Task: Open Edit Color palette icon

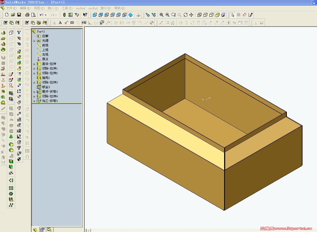Action: click(70, 15)
